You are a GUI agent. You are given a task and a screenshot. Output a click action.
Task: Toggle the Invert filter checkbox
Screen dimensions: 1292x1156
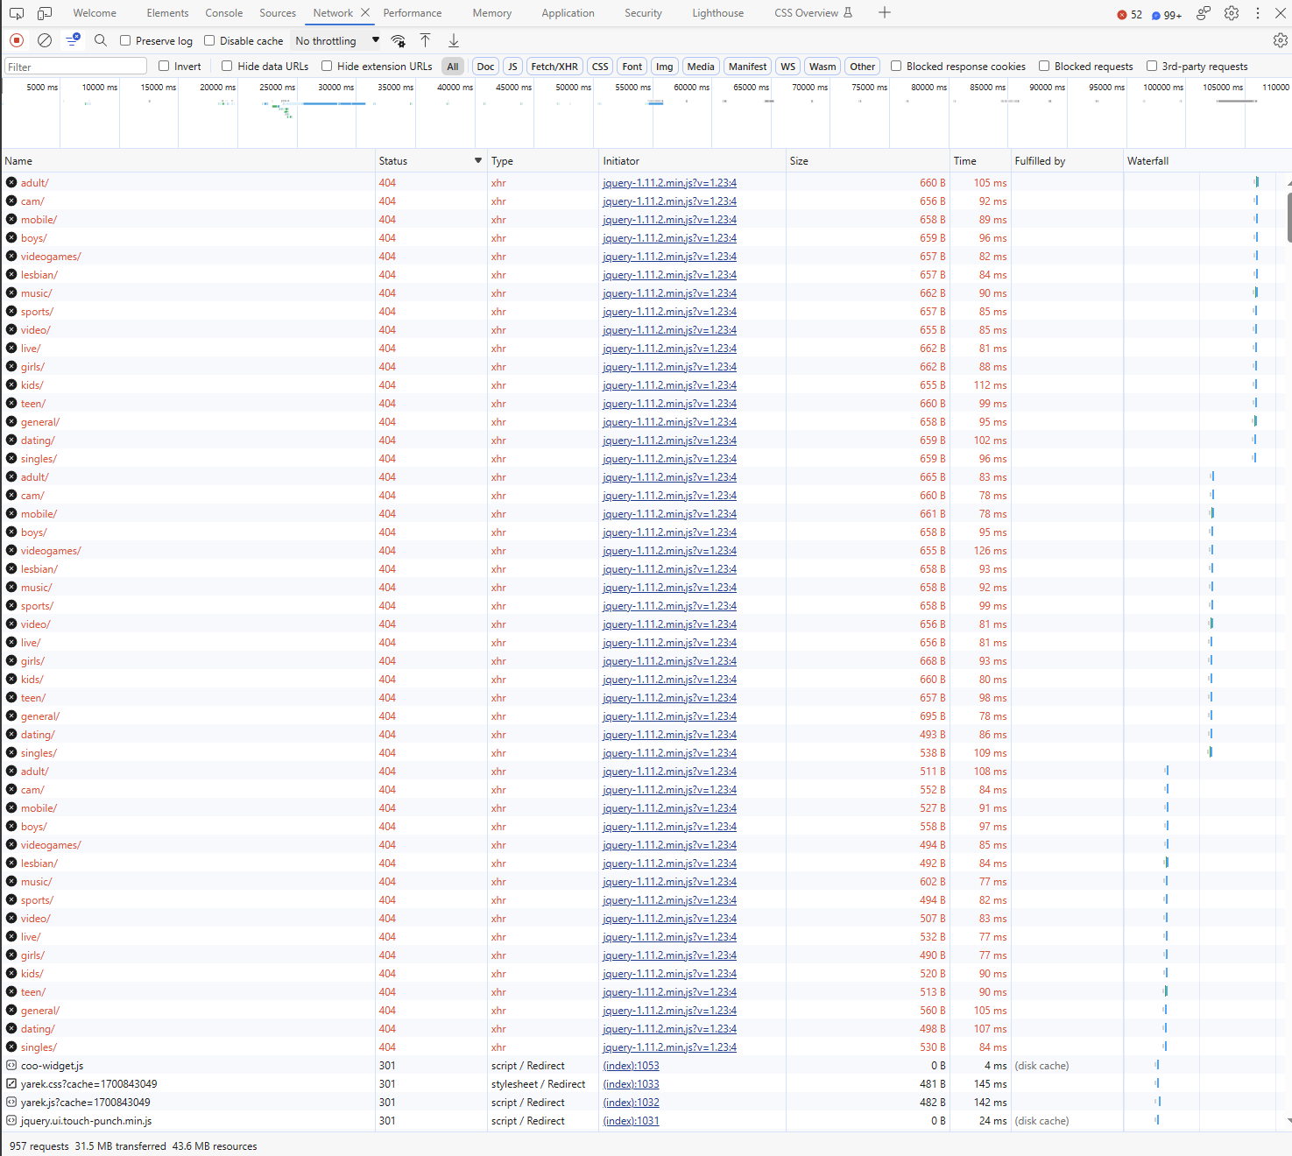[164, 66]
